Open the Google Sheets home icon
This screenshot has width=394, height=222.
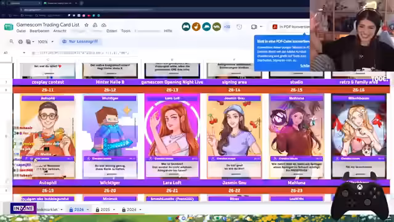pos(9,27)
